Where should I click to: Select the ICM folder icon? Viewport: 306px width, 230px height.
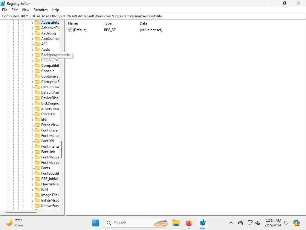(x=37, y=190)
